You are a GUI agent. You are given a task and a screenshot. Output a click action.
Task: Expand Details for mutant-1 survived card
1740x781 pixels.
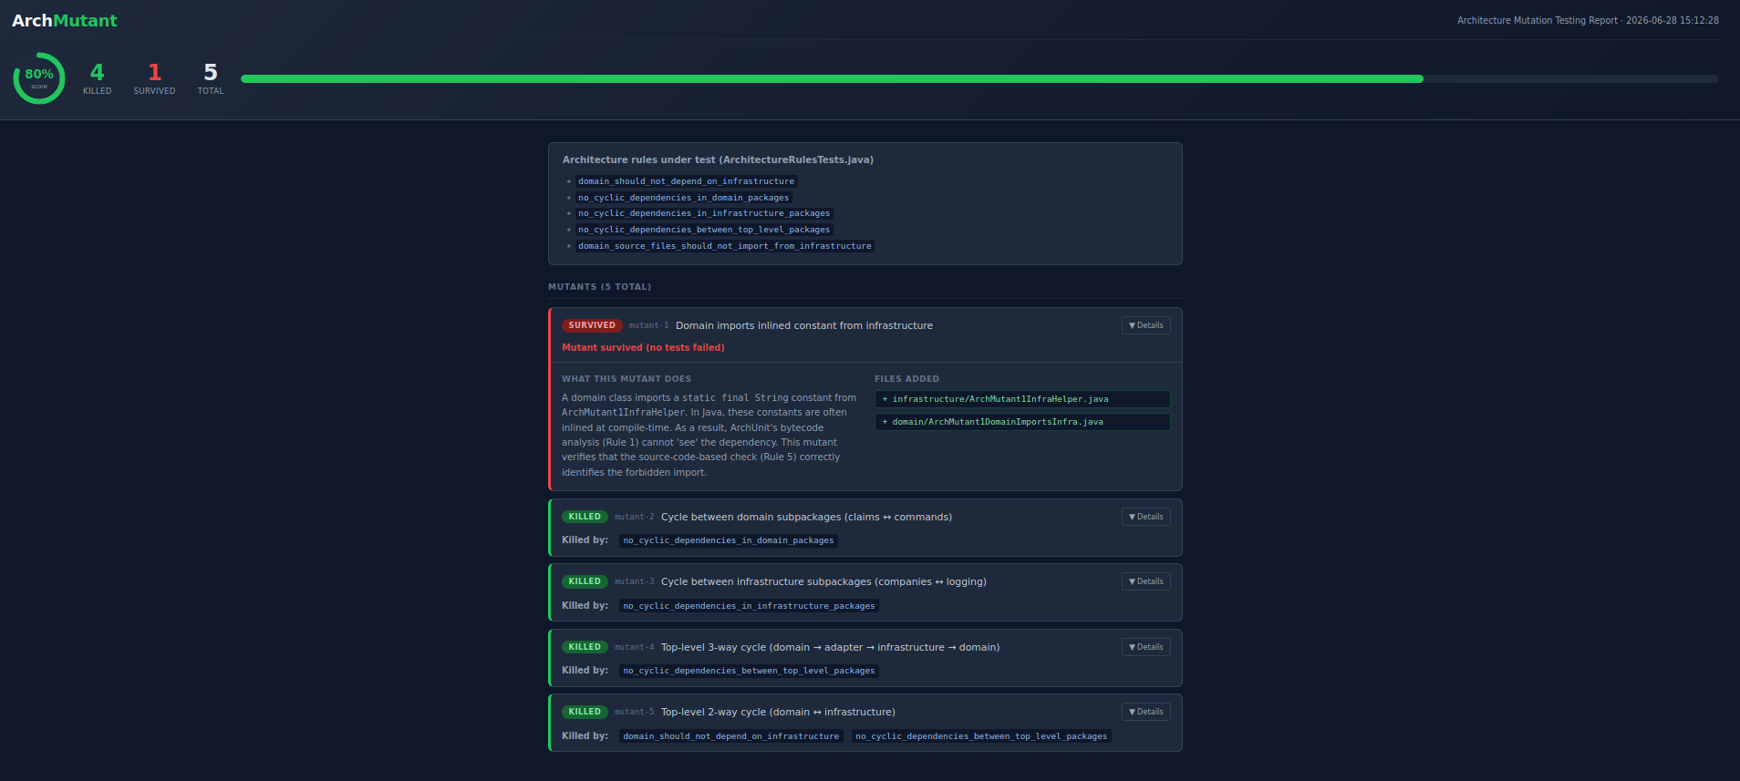pos(1145,325)
